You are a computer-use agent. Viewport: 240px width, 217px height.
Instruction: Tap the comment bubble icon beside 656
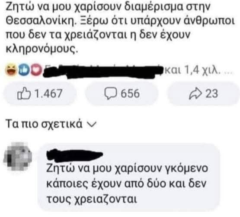tap(111, 93)
